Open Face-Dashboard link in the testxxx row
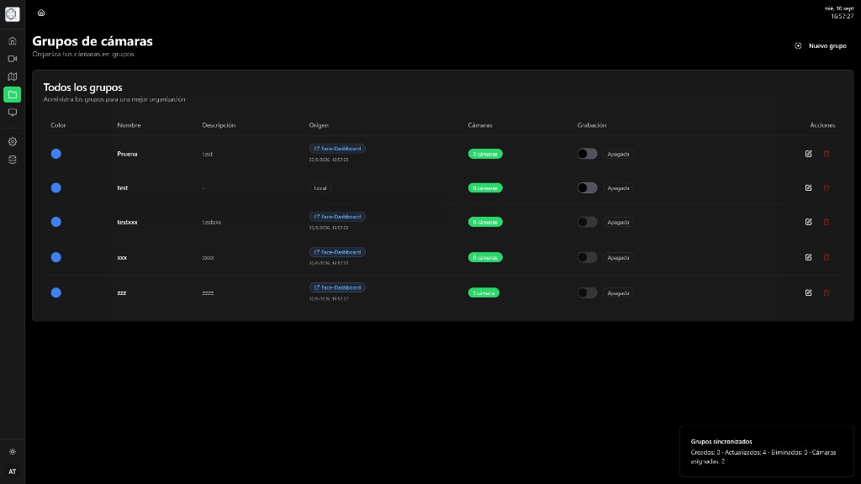 click(337, 216)
